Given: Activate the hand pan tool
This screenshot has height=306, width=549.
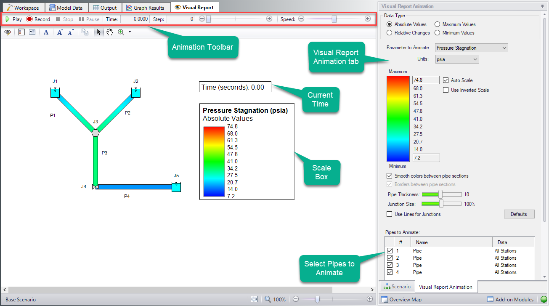Looking at the screenshot, I should 110,32.
